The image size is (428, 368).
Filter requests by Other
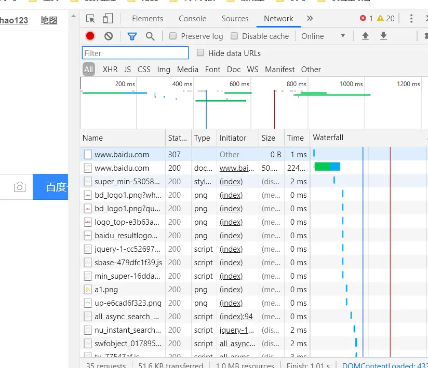311,69
